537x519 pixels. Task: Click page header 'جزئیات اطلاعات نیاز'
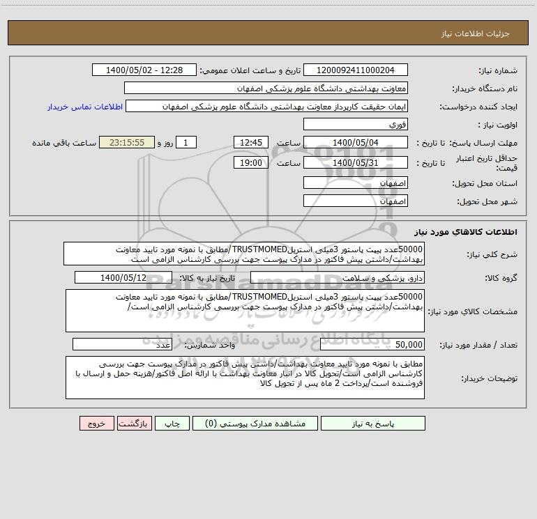pos(476,33)
